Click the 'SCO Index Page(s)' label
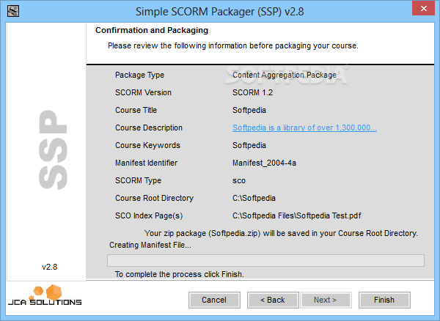The image size is (440, 321). tap(149, 216)
